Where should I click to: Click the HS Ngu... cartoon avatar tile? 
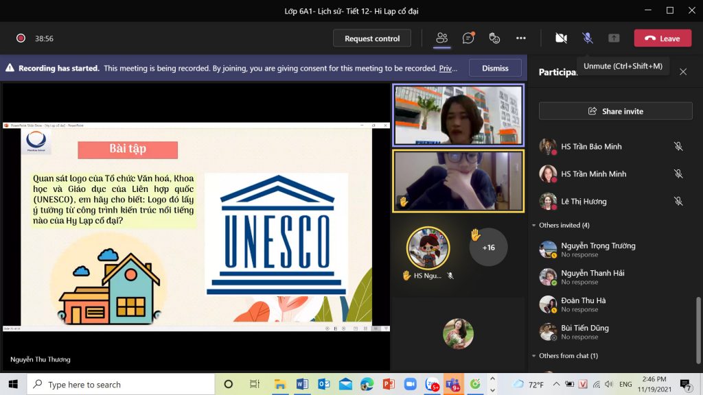click(428, 248)
